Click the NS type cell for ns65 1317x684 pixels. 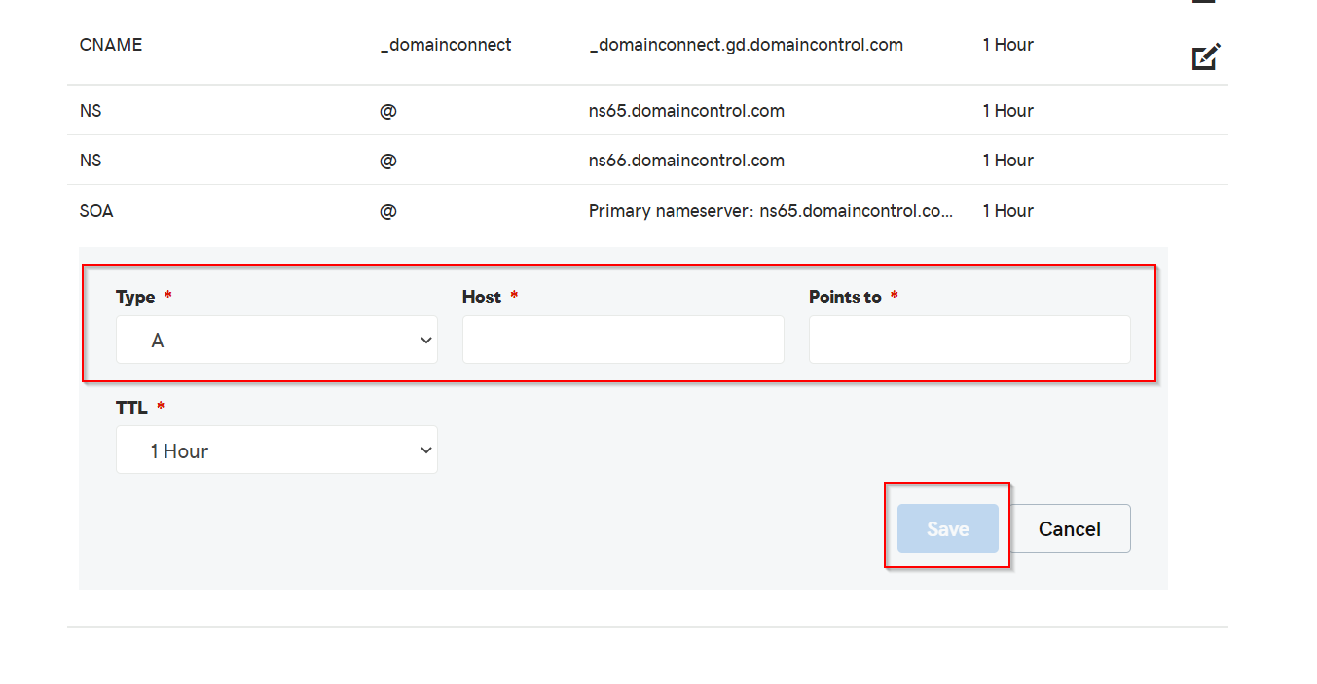click(91, 111)
